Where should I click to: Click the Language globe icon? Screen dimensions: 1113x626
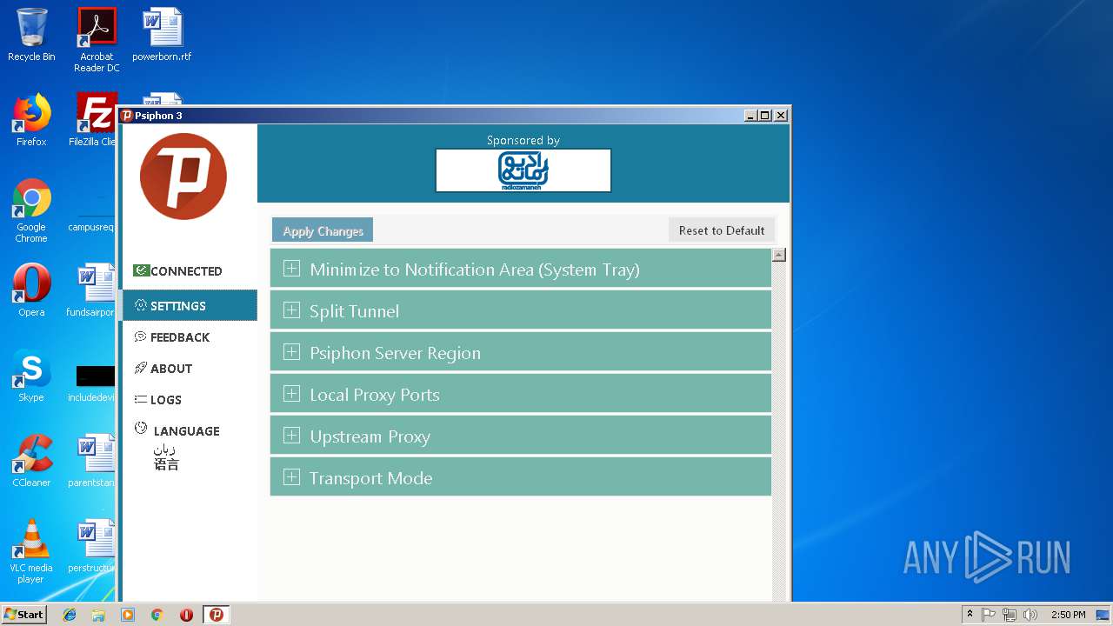tap(141, 429)
